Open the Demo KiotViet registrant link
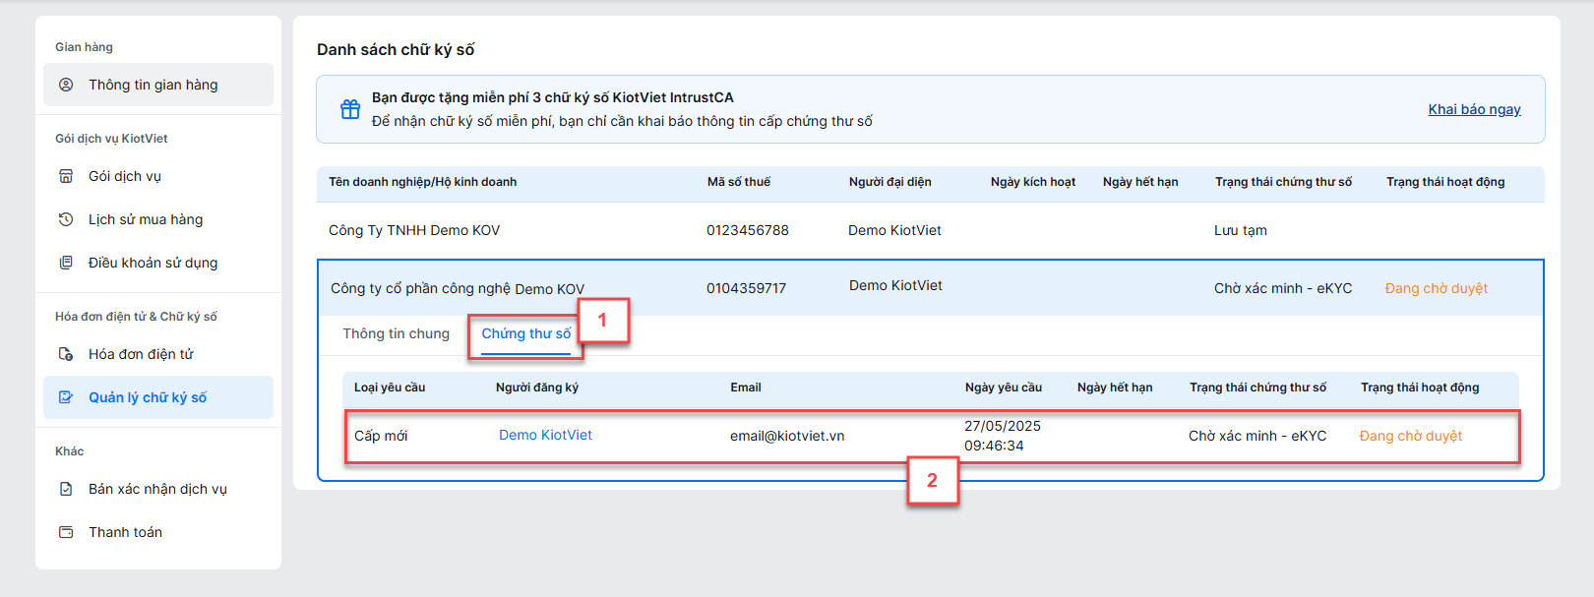The width and height of the screenshot is (1594, 597). pyautogui.click(x=545, y=435)
